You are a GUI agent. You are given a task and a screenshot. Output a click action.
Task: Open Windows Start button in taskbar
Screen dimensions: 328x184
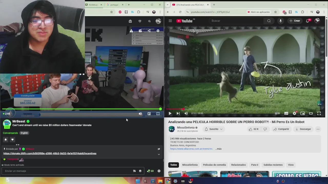point(138,181)
